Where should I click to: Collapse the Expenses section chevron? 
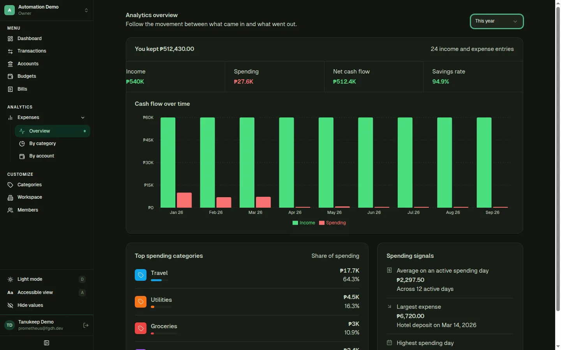click(x=83, y=117)
